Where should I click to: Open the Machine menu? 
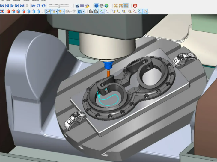[16, 1]
